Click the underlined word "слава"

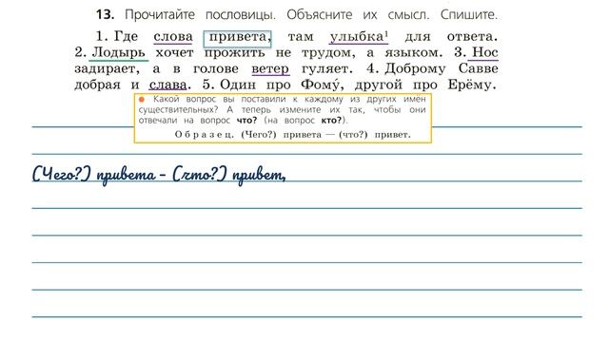point(167,85)
